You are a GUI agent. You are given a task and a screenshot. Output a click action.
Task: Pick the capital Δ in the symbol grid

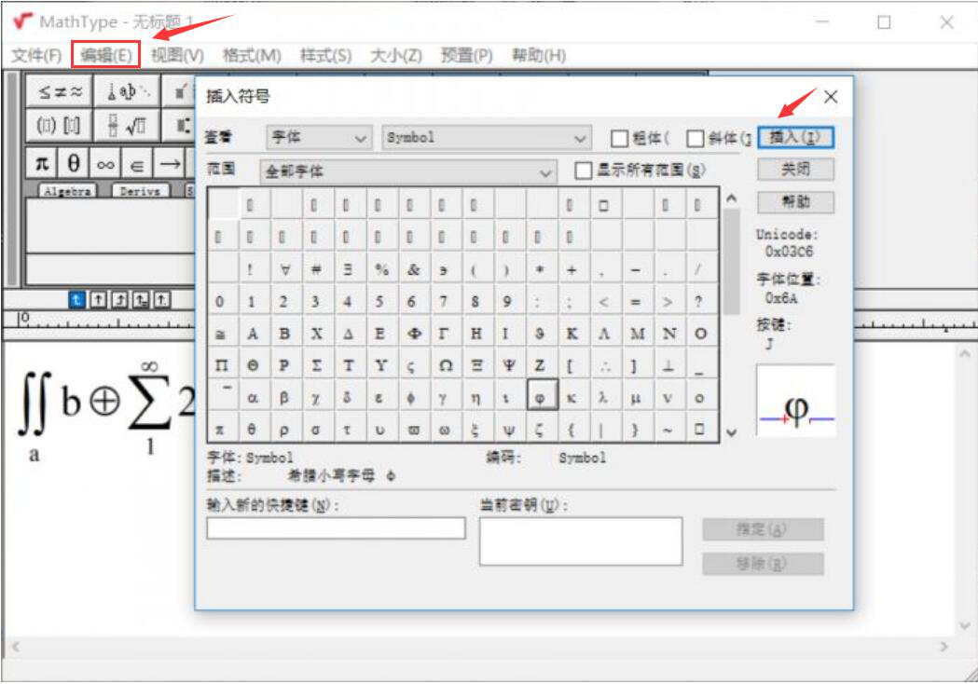click(x=348, y=334)
